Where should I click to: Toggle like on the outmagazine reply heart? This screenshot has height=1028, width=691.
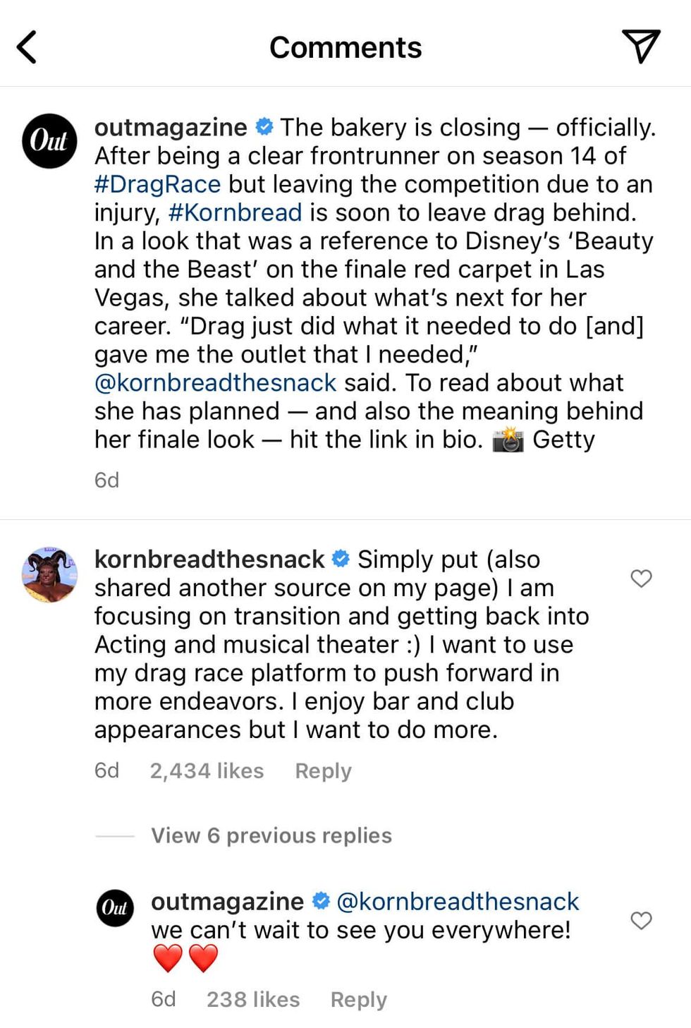tap(641, 920)
